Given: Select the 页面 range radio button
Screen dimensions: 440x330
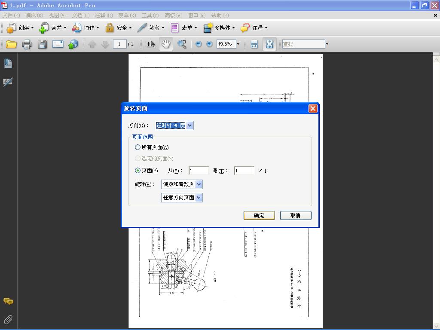Looking at the screenshot, I should [x=137, y=170].
